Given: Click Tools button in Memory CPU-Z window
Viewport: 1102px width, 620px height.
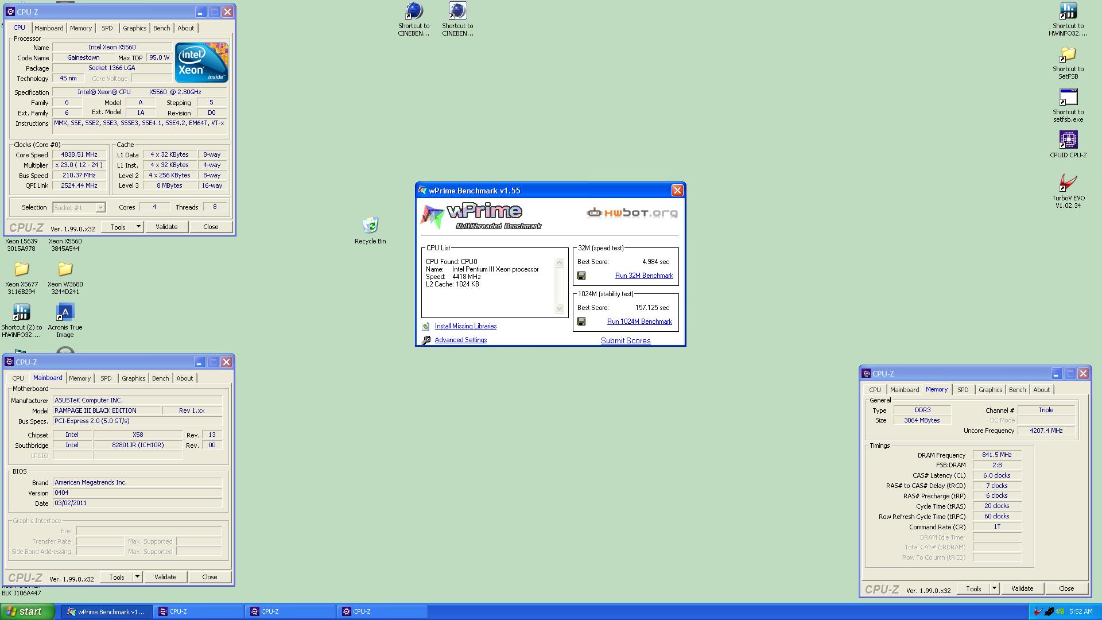Looking at the screenshot, I should pyautogui.click(x=973, y=588).
